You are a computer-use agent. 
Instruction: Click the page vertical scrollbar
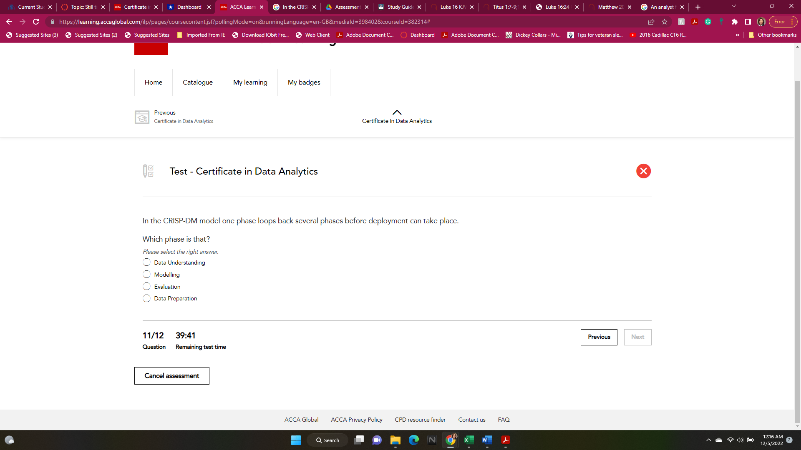point(797,250)
